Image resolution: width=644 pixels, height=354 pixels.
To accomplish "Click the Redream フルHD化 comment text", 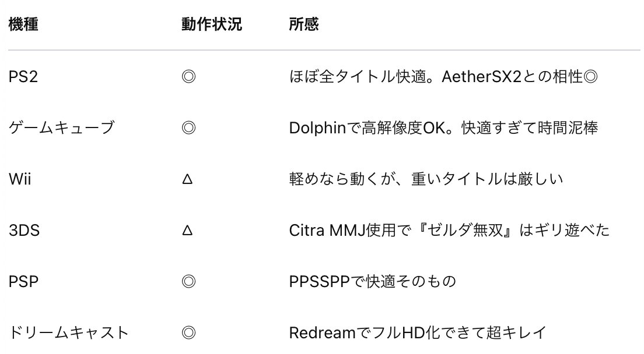I will pyautogui.click(x=418, y=332).
